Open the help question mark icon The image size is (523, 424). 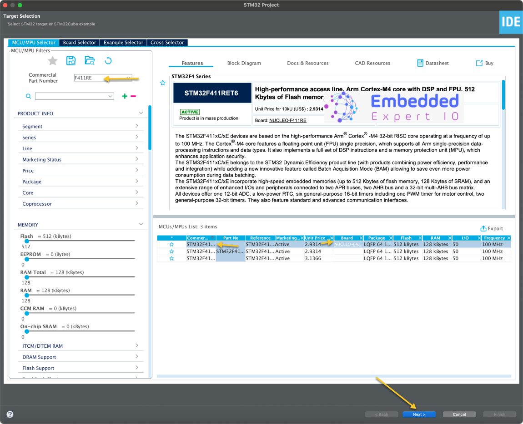point(10,414)
